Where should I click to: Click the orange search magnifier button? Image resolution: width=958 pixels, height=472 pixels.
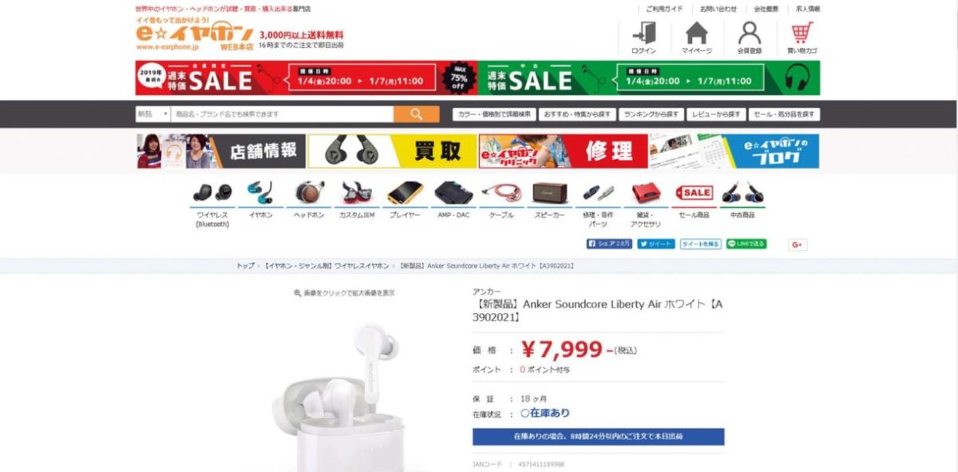tap(416, 114)
